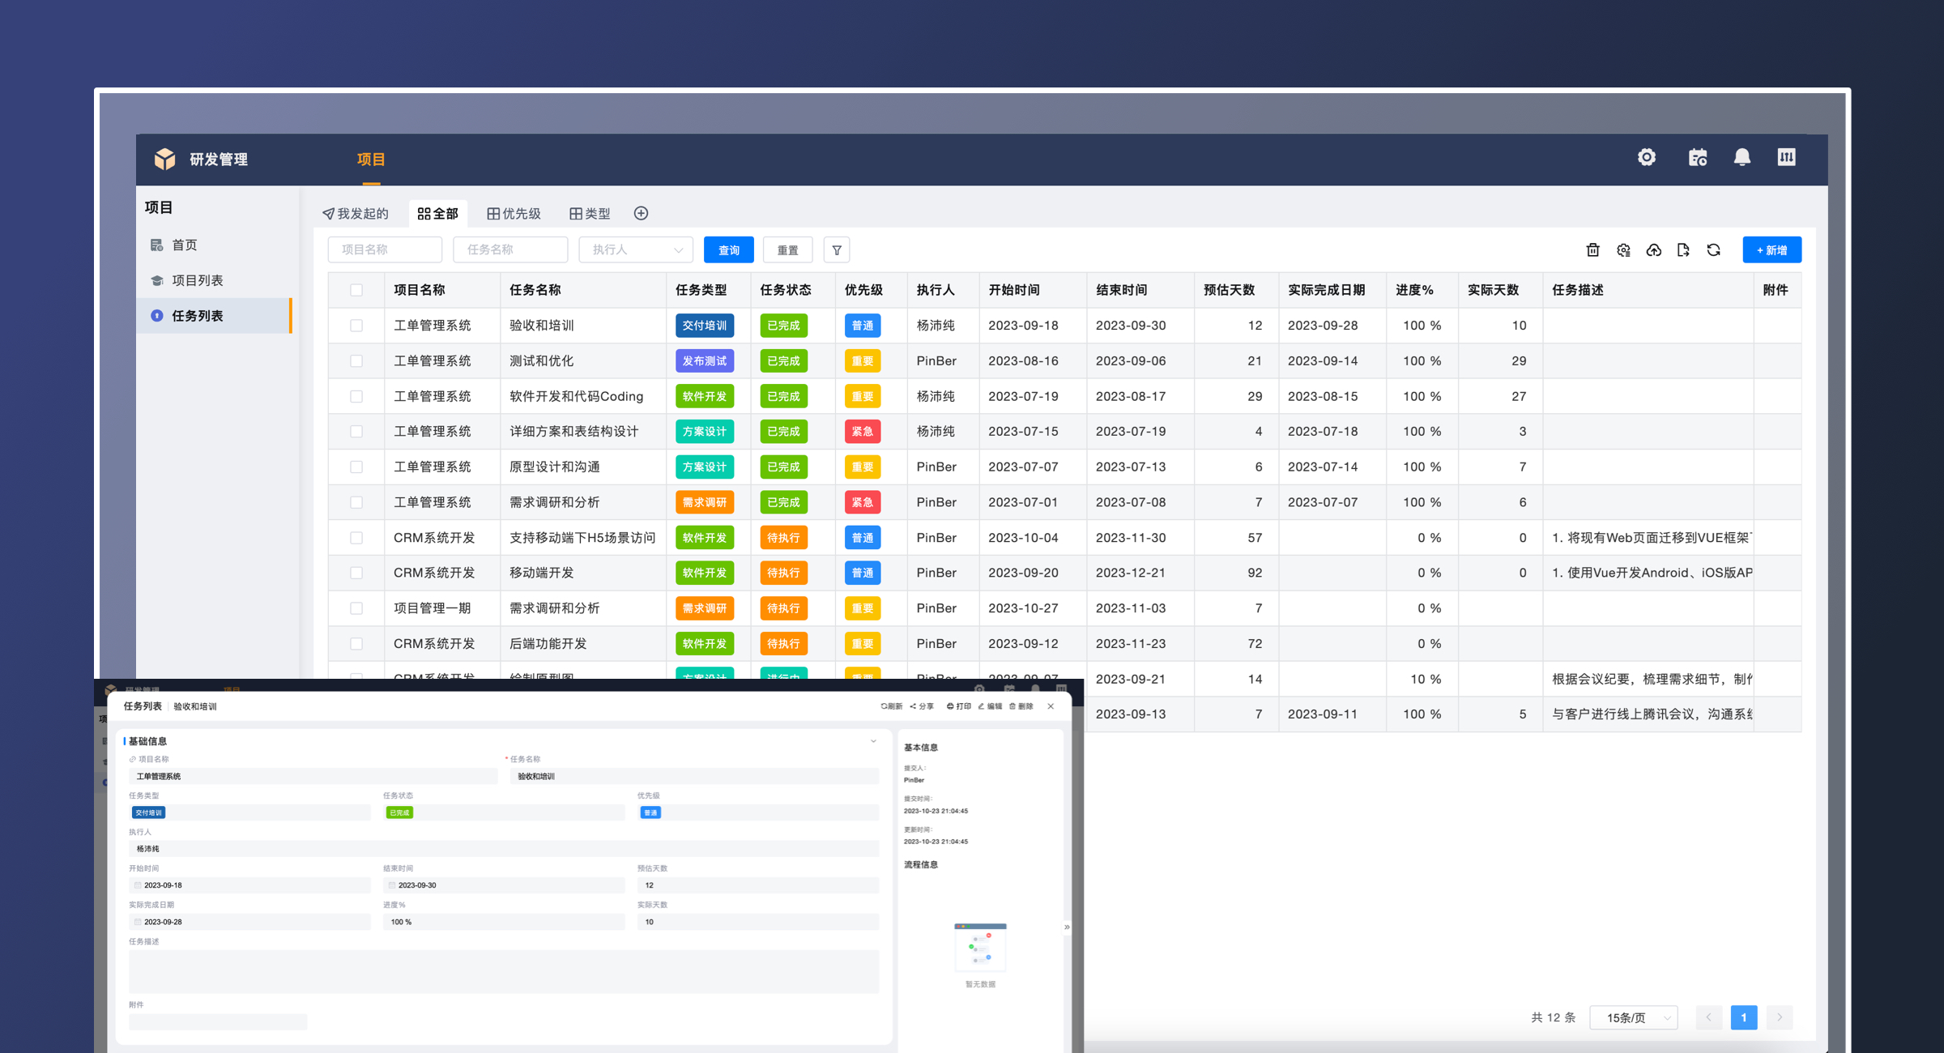1944x1053 pixels.
Task: Open the 15条/页 page size dropdown
Action: [1633, 1017]
